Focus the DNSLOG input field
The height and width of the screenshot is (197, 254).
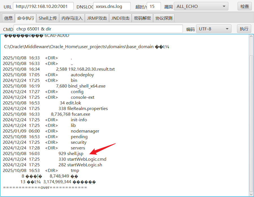coord(112,6)
